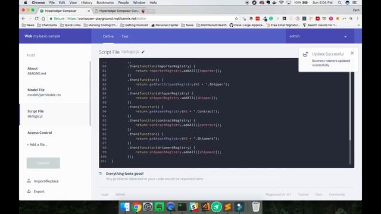Open the Docs footer link
Screen dimensions: 381x214
click(319, 194)
